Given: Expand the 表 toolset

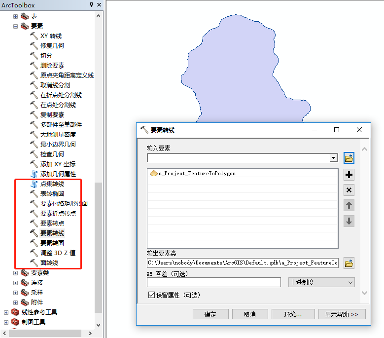Looking at the screenshot, I should (15, 16).
